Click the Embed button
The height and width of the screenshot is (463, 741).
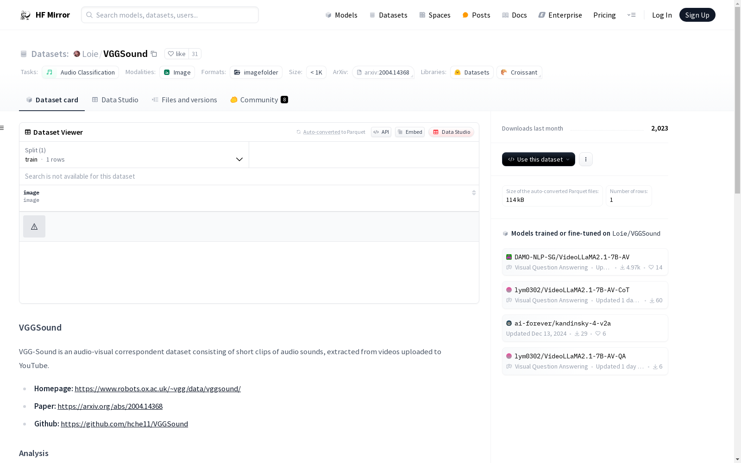tap(410, 132)
